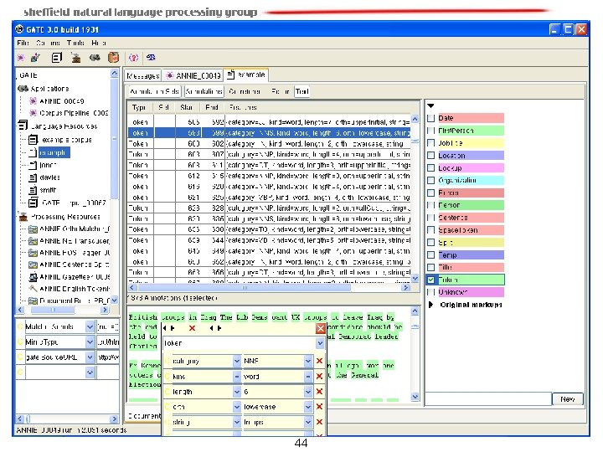Image resolution: width=603 pixels, height=452 pixels.
Task: Select ANNIE_00049 application in the tree
Action: point(61,101)
